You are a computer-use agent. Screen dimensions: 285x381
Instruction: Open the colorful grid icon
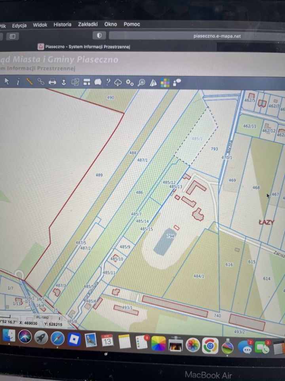click(x=165, y=83)
